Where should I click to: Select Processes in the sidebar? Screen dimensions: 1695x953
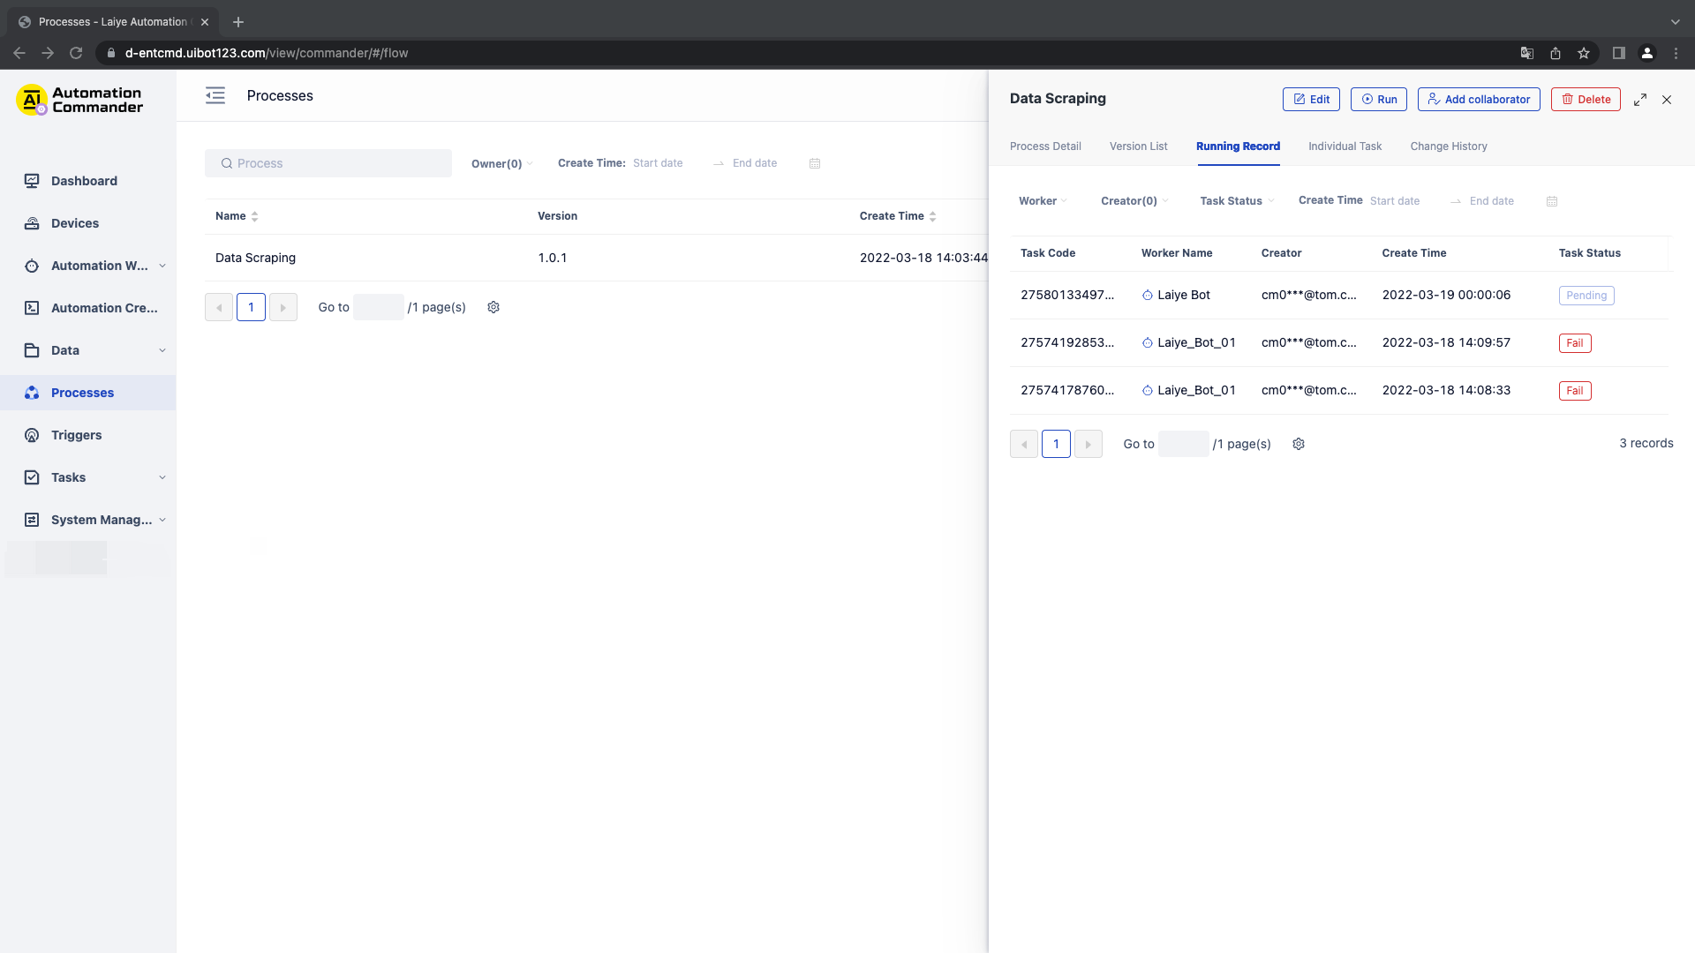pyautogui.click(x=88, y=393)
